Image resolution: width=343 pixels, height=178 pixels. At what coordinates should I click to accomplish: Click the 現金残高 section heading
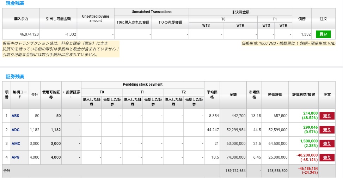pos(15,3)
